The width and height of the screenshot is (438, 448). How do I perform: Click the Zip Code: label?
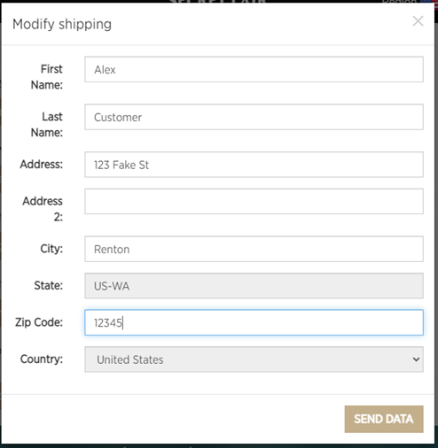tap(39, 322)
